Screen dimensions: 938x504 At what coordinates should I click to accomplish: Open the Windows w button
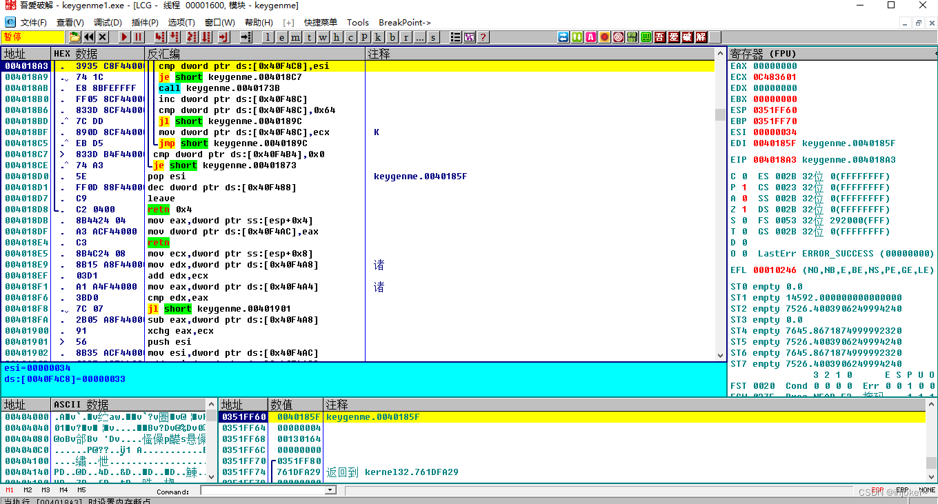(323, 37)
